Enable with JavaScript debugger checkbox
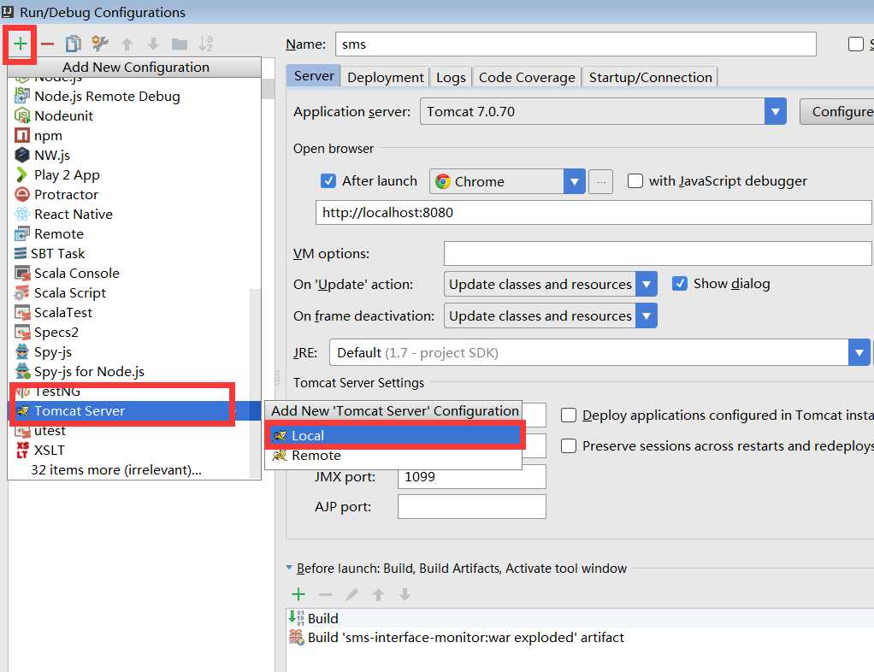Image resolution: width=874 pixels, height=672 pixels. 635,180
